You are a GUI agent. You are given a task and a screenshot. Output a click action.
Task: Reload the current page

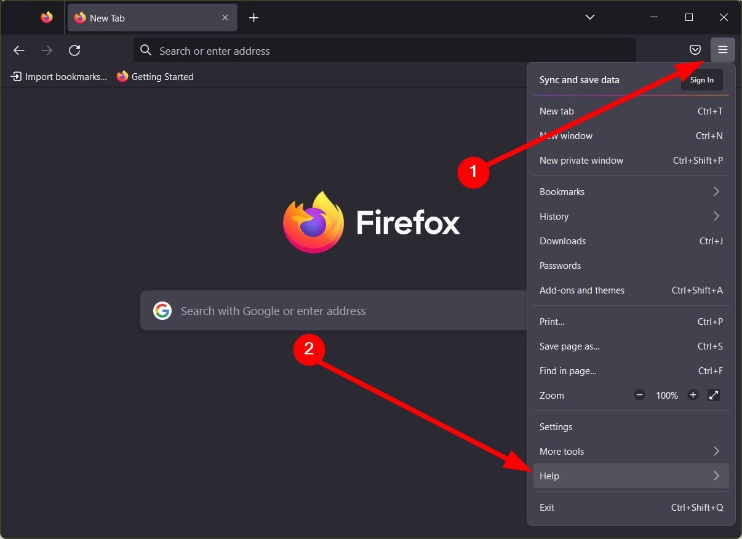point(74,50)
